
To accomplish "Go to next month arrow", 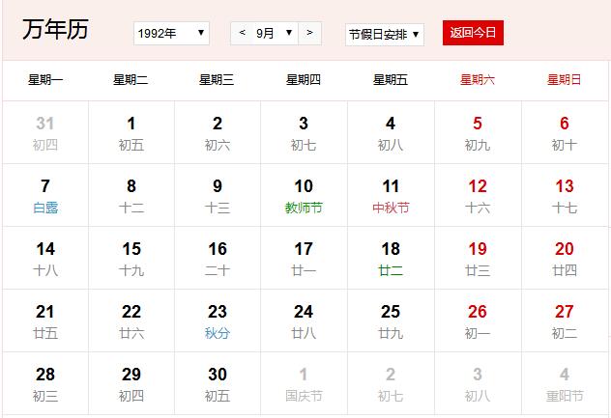I will point(309,33).
